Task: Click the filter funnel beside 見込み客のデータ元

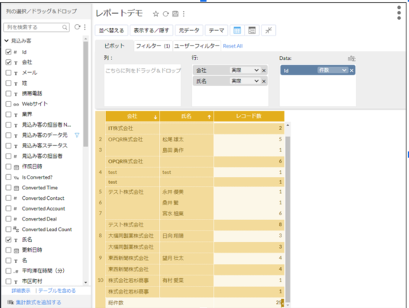Action: pos(77,135)
